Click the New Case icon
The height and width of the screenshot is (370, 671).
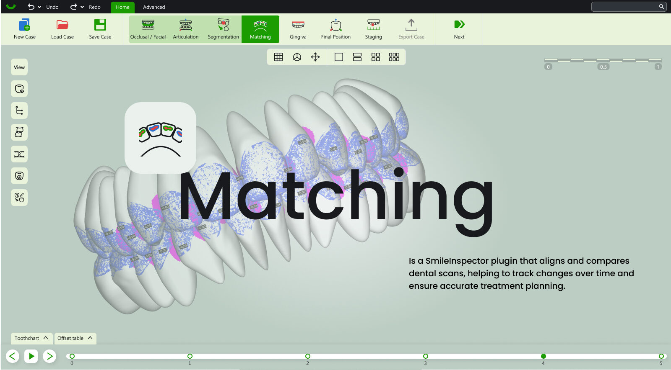point(25,25)
